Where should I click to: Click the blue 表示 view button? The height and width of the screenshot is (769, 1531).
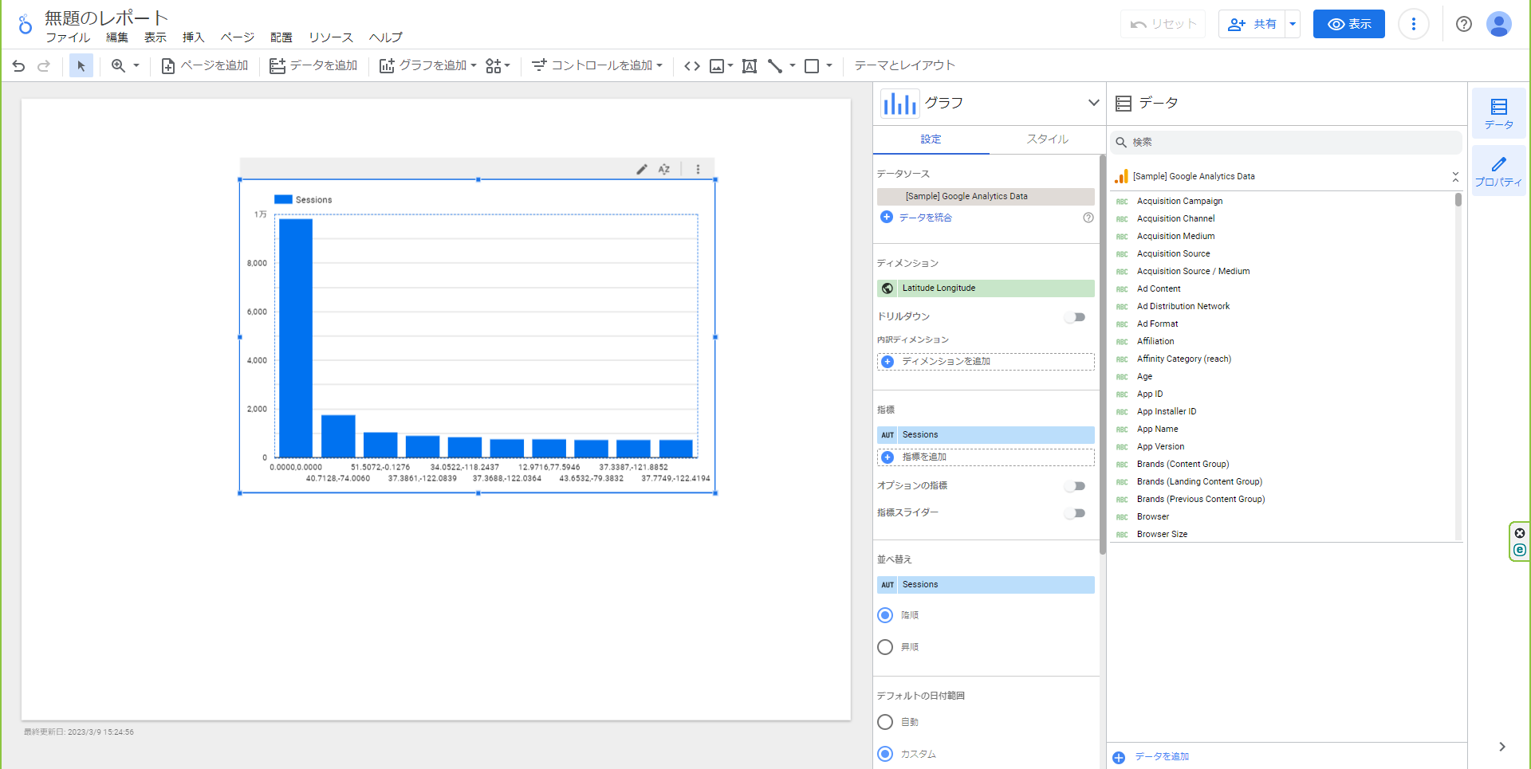pos(1348,24)
